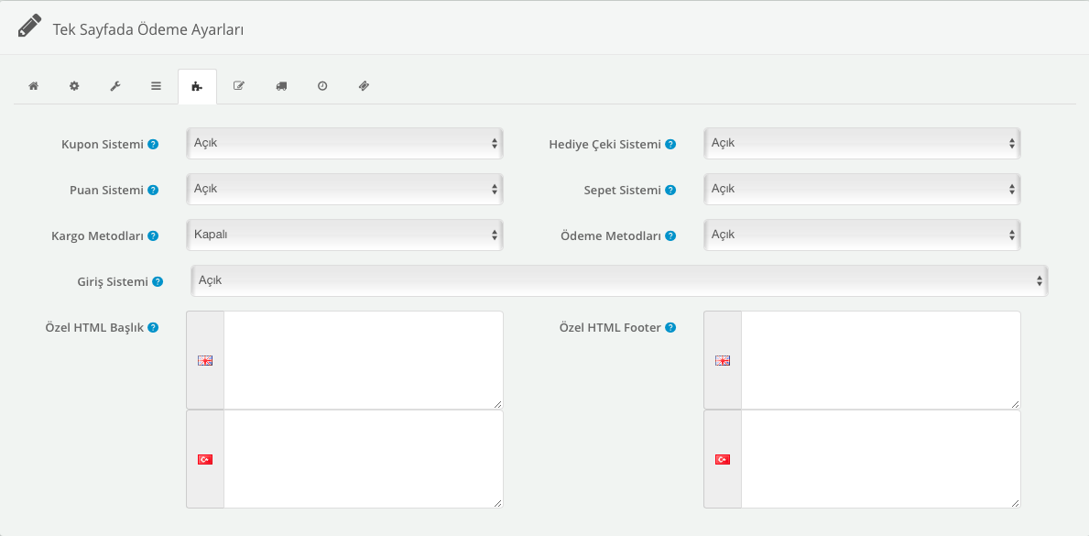Click the English Özel HTML Başlık textarea
The width and height of the screenshot is (1089, 536).
coord(363,359)
